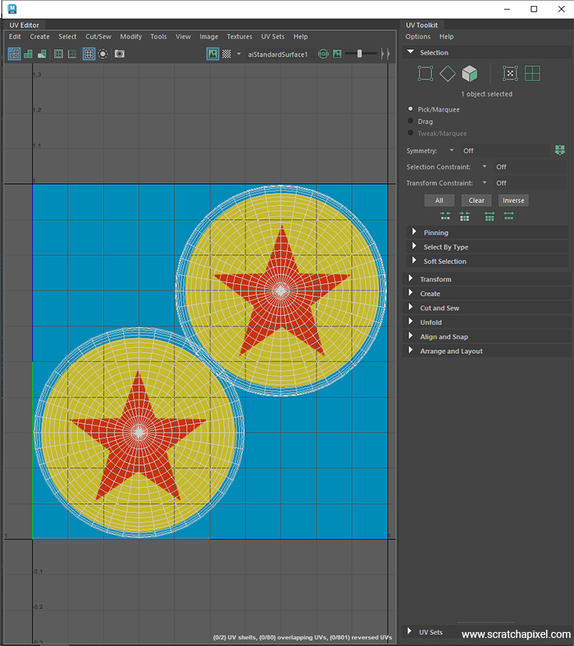Open the Edit menu
The height and width of the screenshot is (646, 574).
coord(15,37)
